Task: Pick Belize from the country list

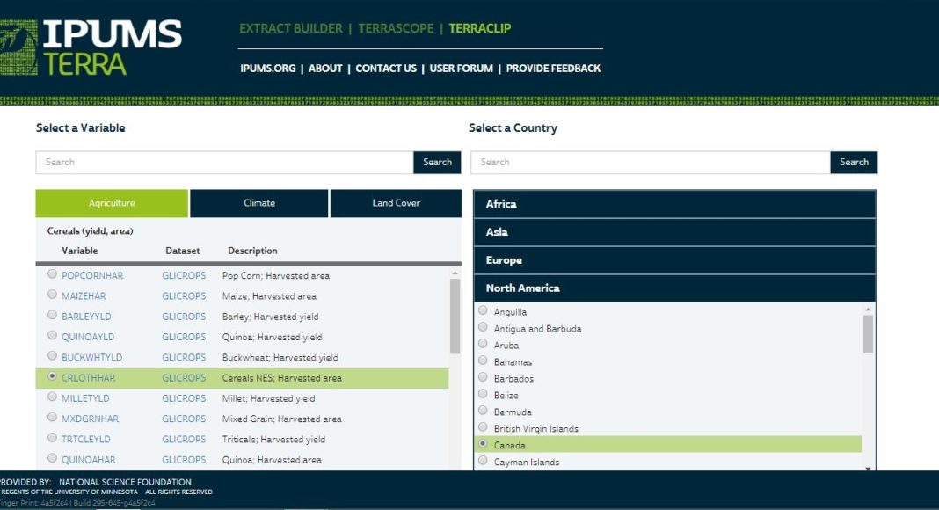Action: click(x=482, y=395)
